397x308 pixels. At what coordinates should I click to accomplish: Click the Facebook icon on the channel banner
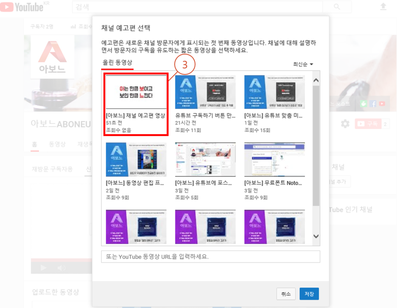coord(373,104)
